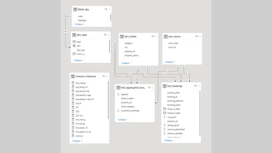Select the room_category field in fact_aggregated_bookings

[128, 107]
